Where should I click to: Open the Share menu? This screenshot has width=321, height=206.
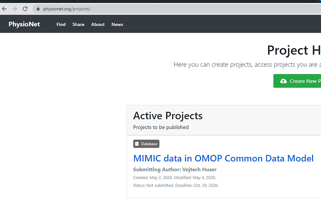tap(78, 25)
